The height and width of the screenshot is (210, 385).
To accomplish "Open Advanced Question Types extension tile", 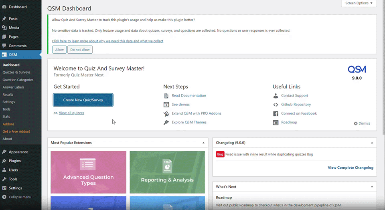I will (x=88, y=172).
